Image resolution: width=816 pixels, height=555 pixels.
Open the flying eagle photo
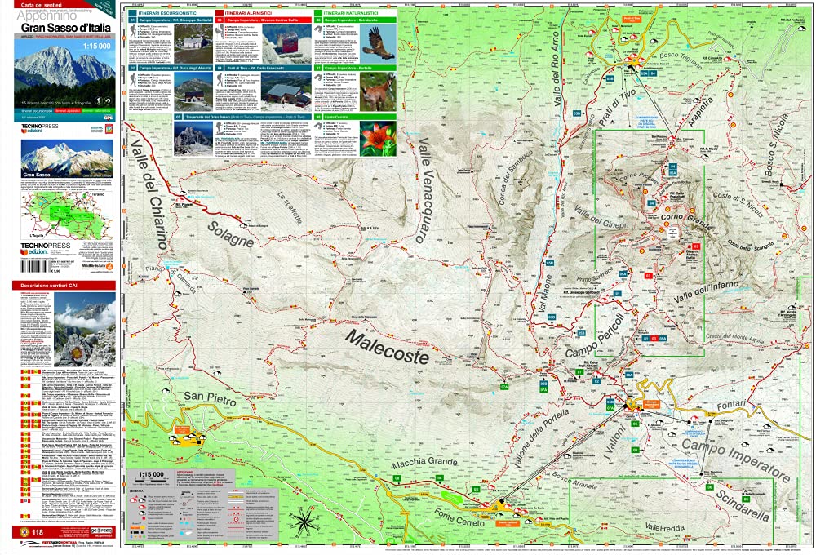point(378,44)
